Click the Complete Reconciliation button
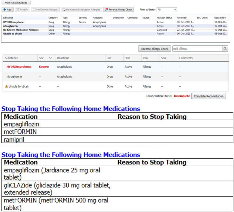Viewport: 234px width, 212px height. [208, 96]
